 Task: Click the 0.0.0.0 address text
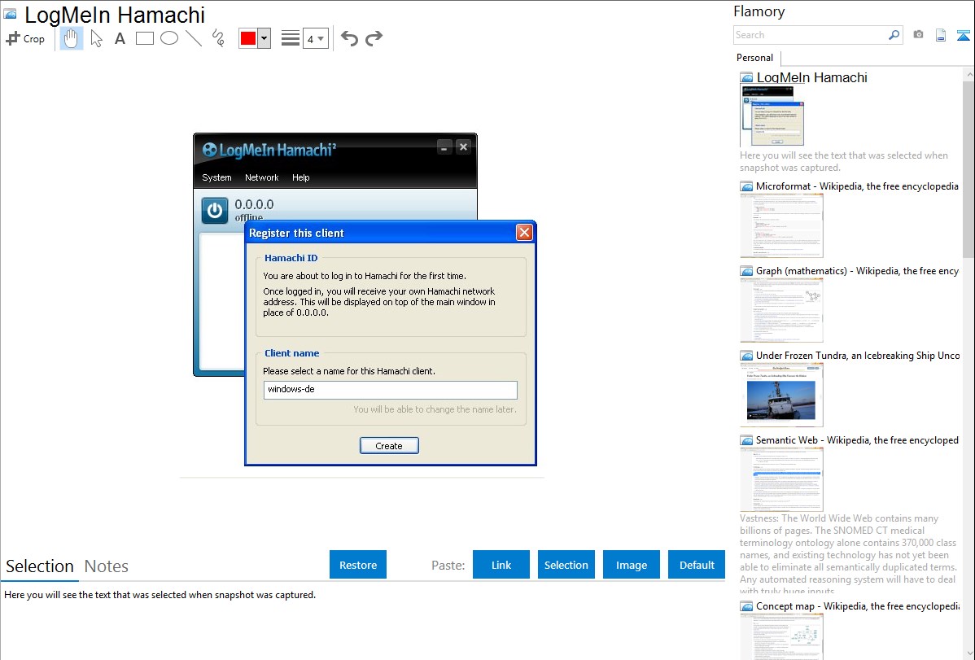254,204
